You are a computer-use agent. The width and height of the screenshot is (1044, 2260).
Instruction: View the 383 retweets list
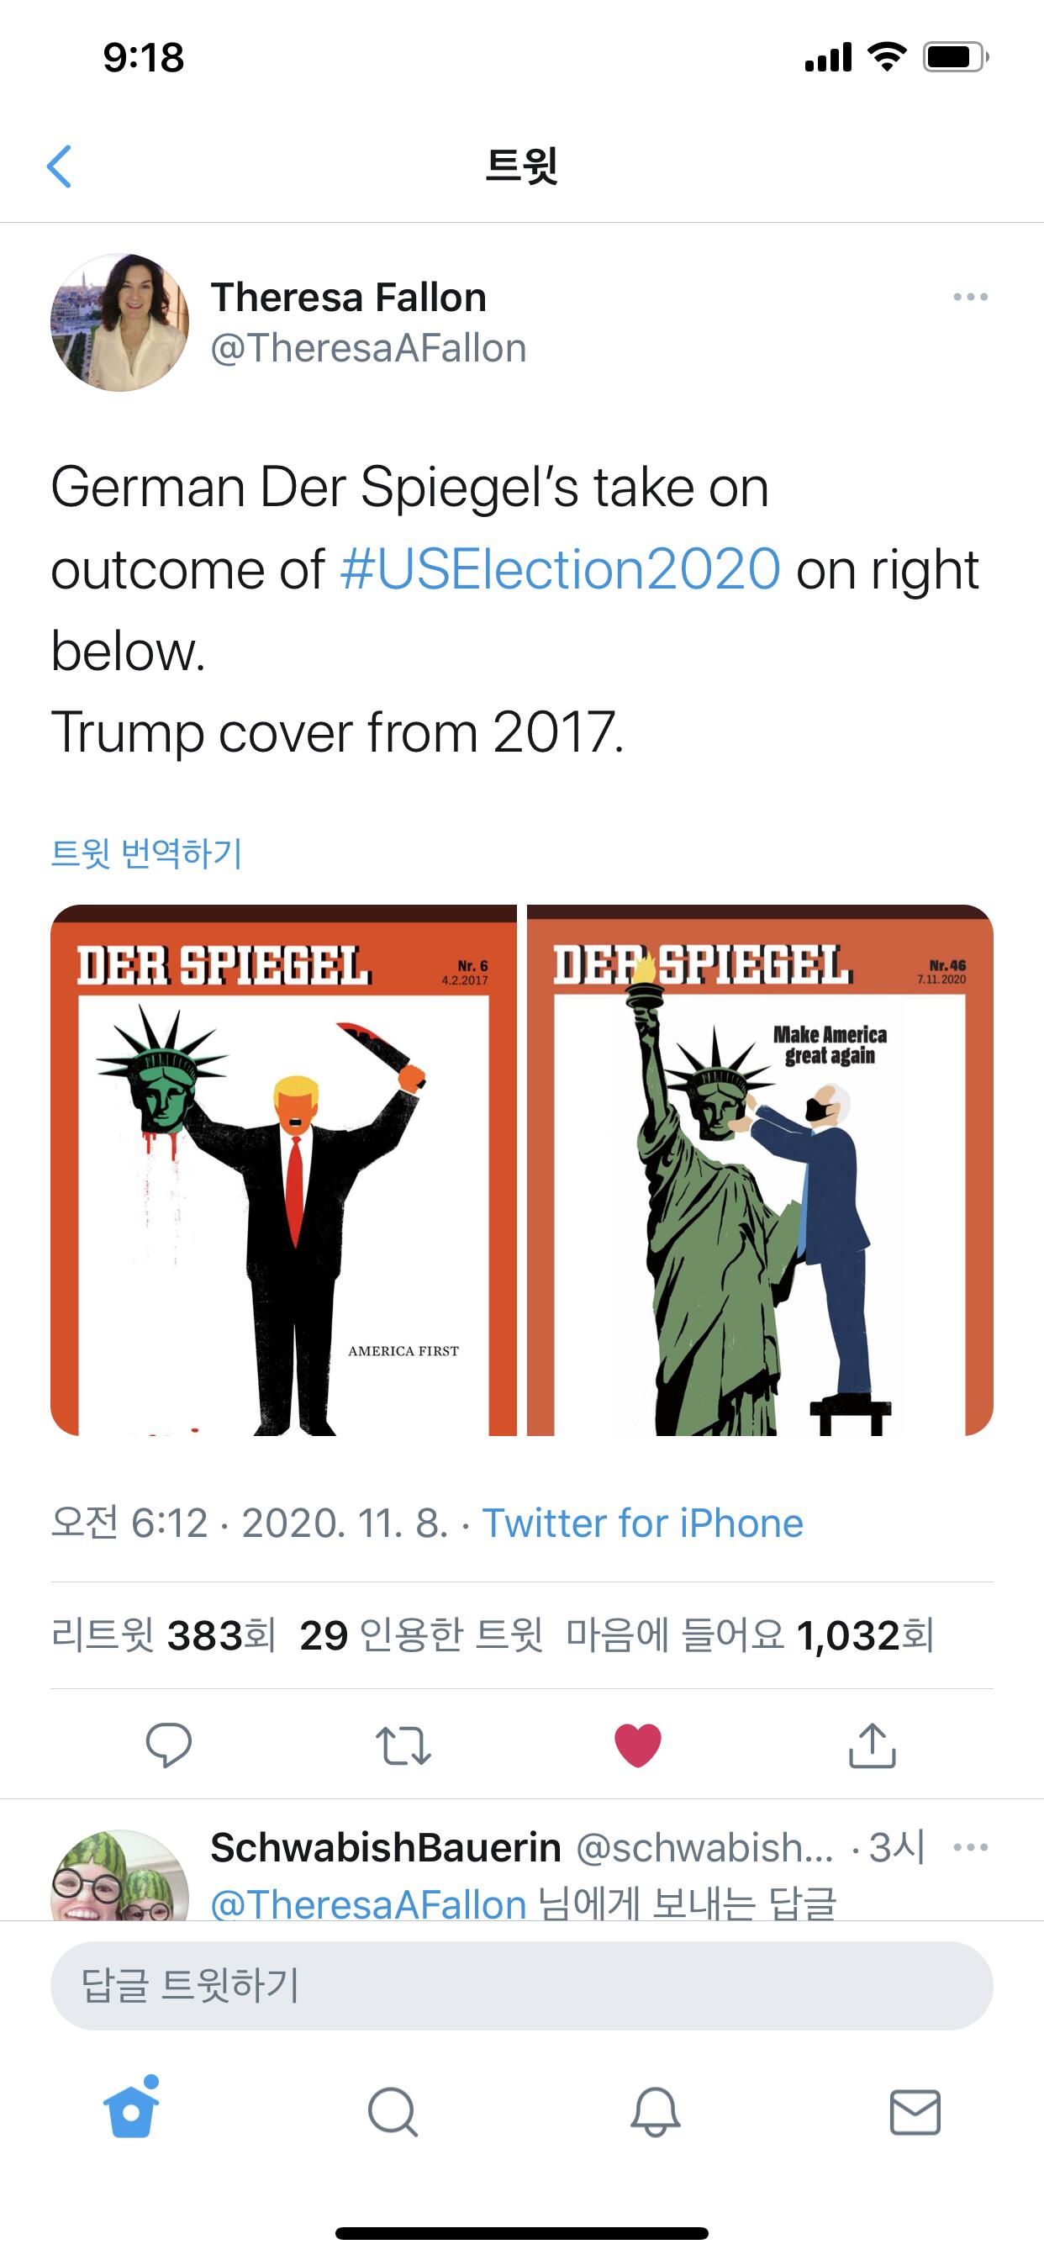click(x=163, y=1635)
